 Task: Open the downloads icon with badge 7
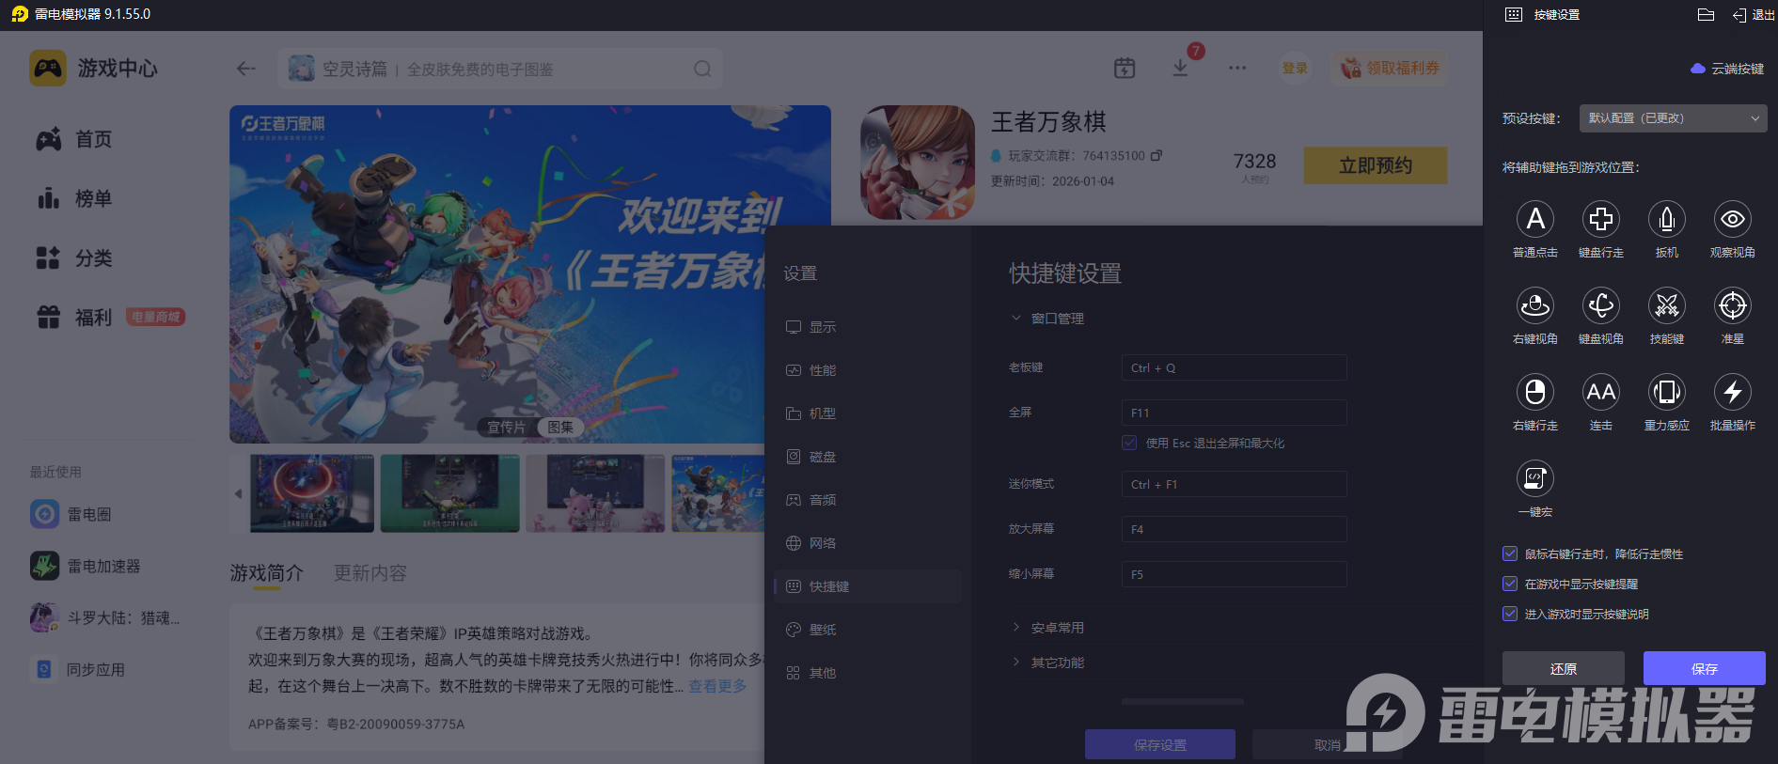click(1180, 68)
